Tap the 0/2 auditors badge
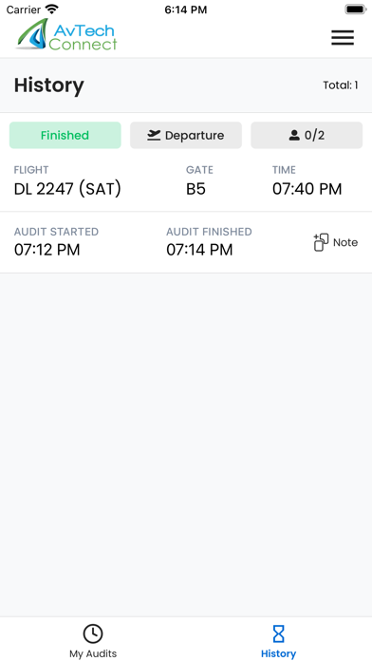372x661 pixels. pos(307,135)
